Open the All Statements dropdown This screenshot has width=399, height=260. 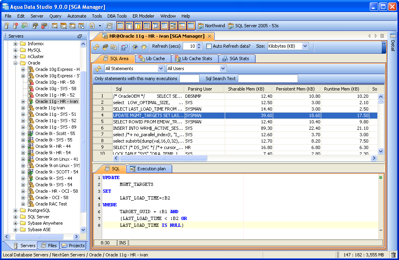pos(161,69)
